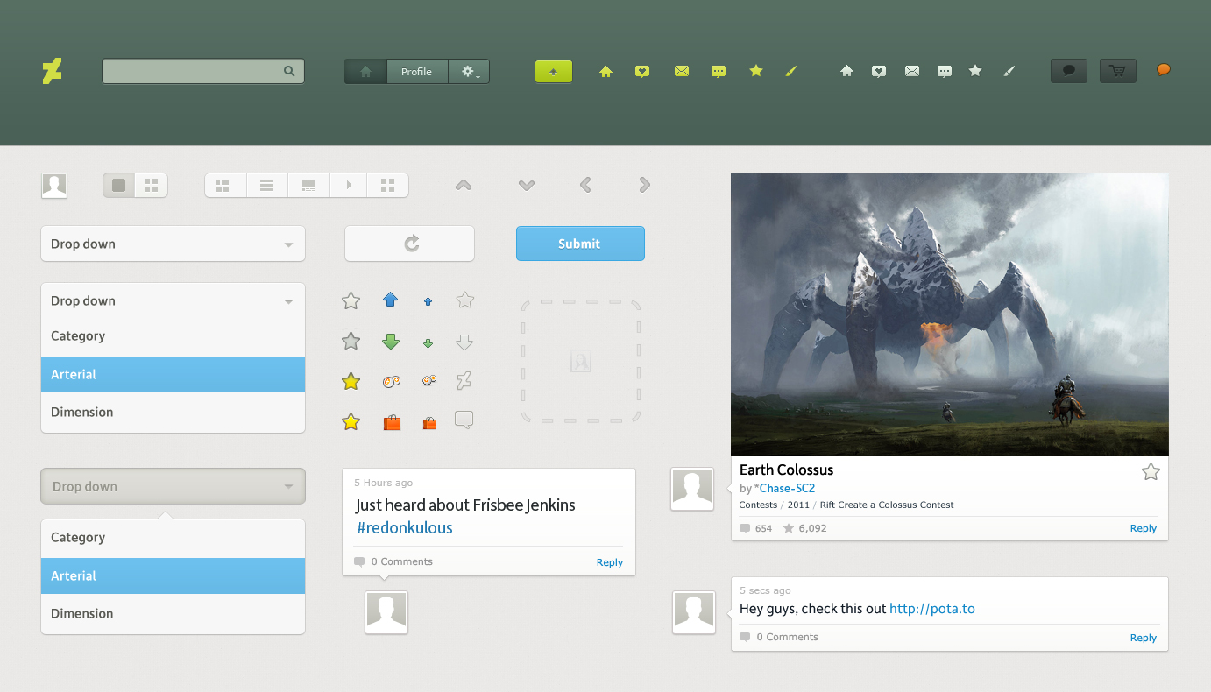The width and height of the screenshot is (1211, 692).
Task: Click the heart icon in the header
Action: pos(642,71)
